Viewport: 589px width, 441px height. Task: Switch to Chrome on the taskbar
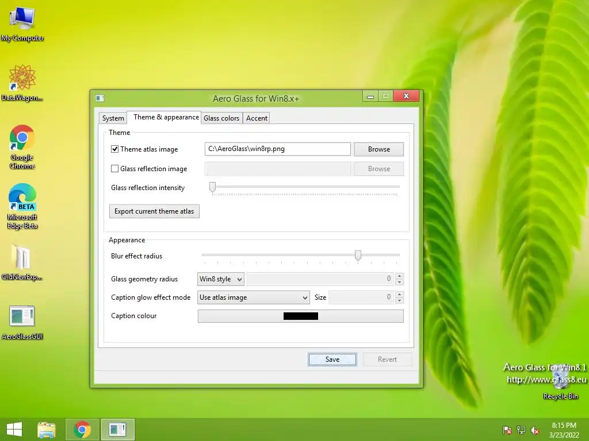pos(82,430)
